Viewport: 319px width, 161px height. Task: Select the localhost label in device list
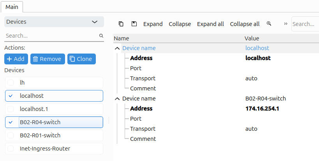(x=32, y=96)
